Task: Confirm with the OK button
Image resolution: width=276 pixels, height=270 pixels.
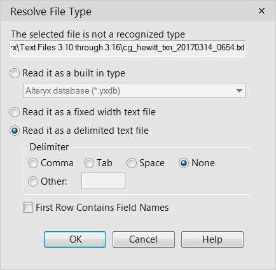Action: point(75,239)
